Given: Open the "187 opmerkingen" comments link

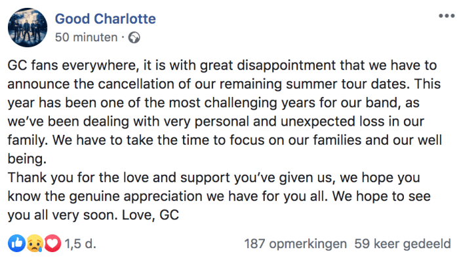Looking at the screenshot, I should click(x=295, y=244).
